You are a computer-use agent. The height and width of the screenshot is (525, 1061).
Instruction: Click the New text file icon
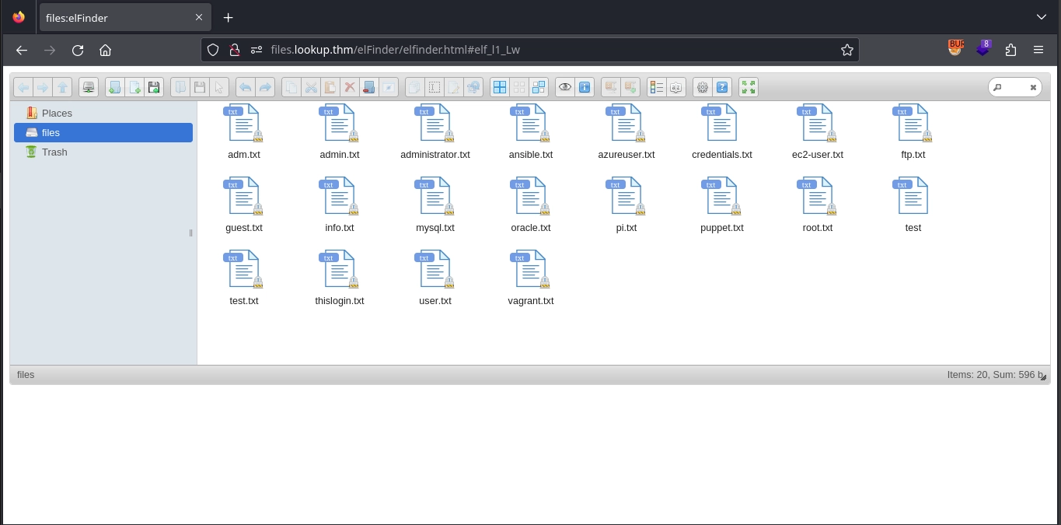point(134,88)
